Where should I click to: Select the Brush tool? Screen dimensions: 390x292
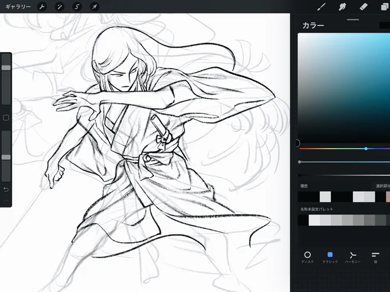[321, 7]
